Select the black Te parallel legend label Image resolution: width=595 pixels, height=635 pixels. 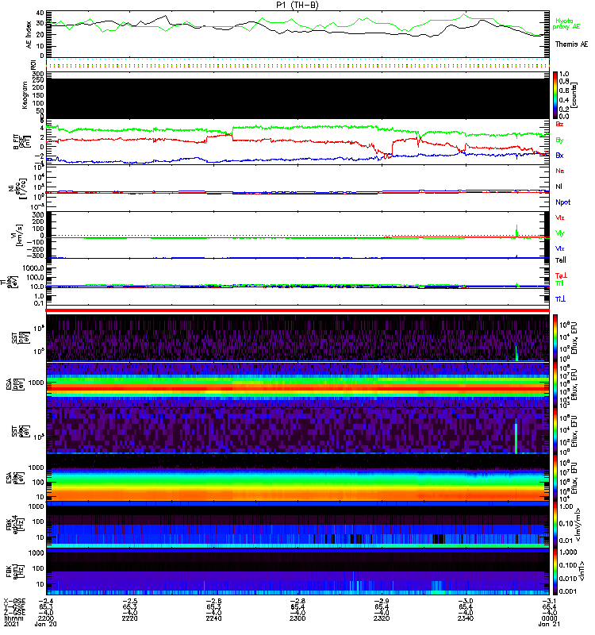[x=561, y=260]
